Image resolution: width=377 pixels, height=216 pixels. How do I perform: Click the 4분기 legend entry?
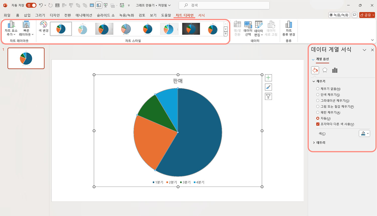coord(199,182)
